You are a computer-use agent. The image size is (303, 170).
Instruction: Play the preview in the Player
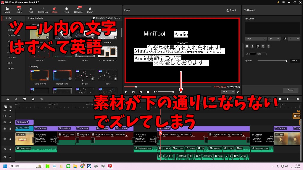126,92
